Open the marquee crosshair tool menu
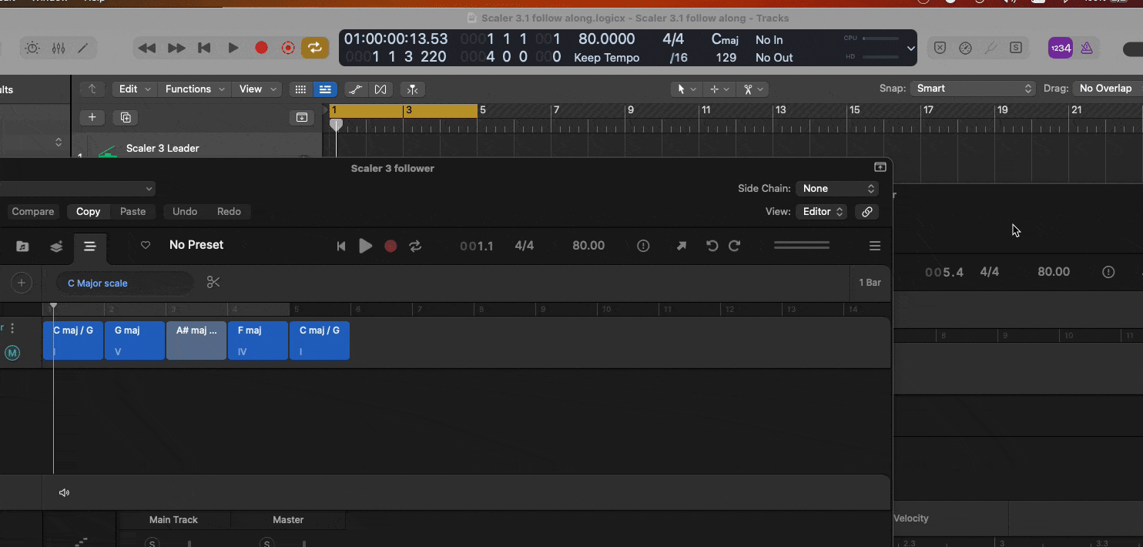The image size is (1143, 547). [x=719, y=89]
